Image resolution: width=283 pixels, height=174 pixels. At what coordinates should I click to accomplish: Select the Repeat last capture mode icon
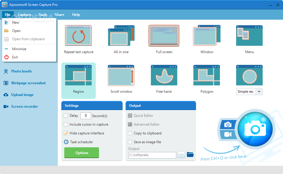78,36
